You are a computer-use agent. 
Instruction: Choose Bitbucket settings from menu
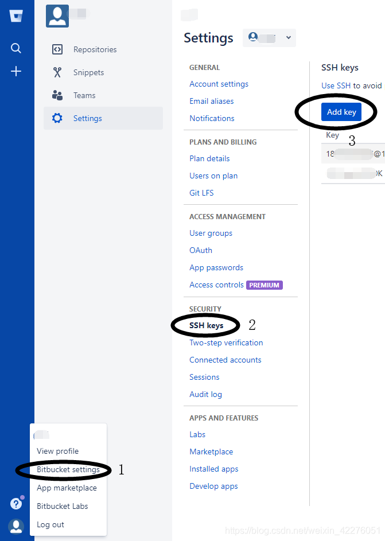coord(68,470)
